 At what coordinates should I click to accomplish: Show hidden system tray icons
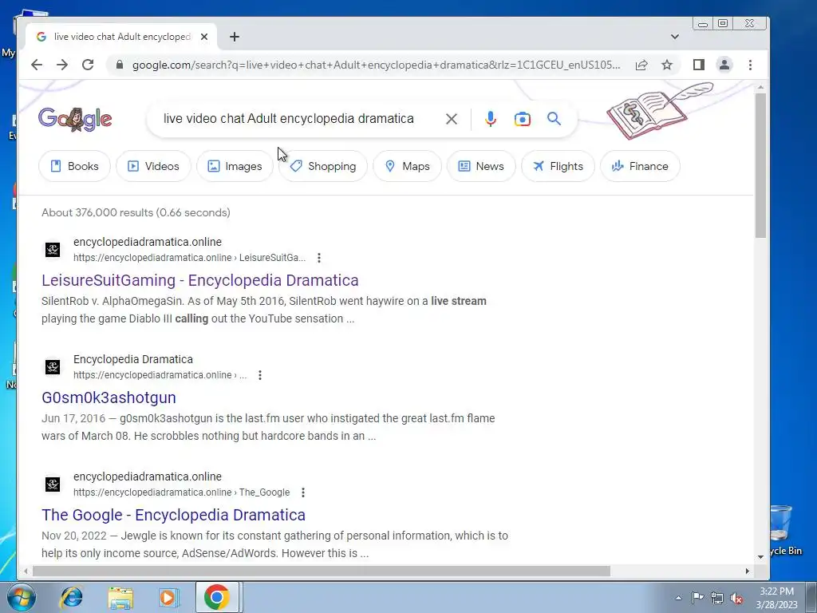(x=678, y=598)
